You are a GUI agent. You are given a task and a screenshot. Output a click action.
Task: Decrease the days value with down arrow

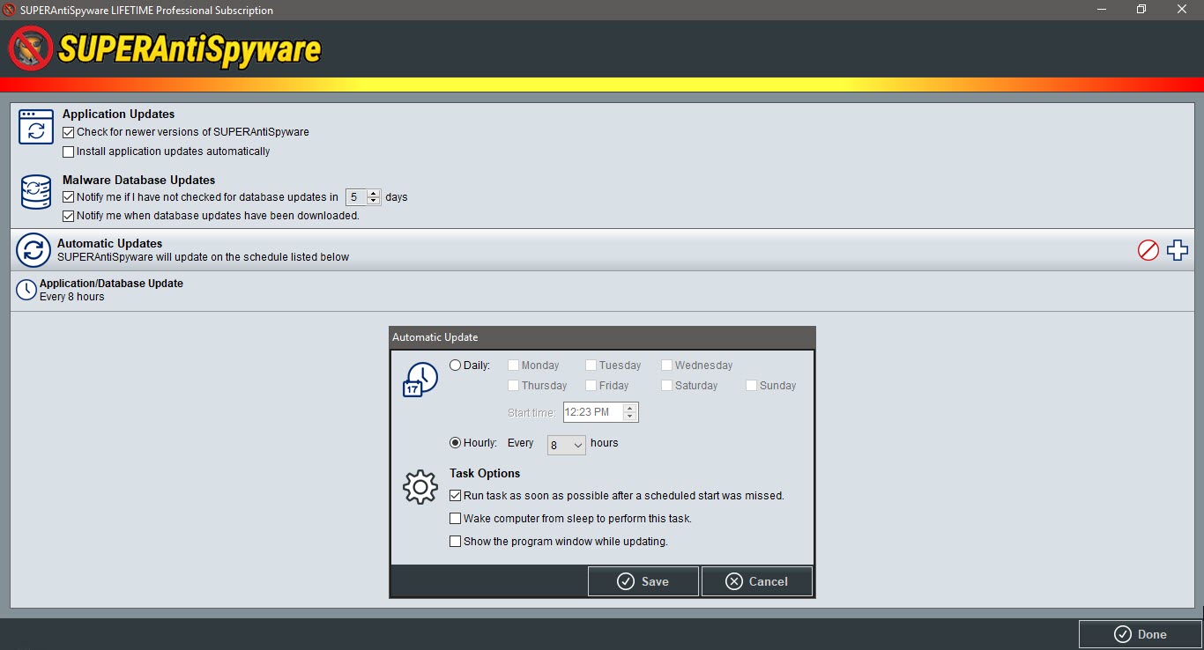pos(374,201)
